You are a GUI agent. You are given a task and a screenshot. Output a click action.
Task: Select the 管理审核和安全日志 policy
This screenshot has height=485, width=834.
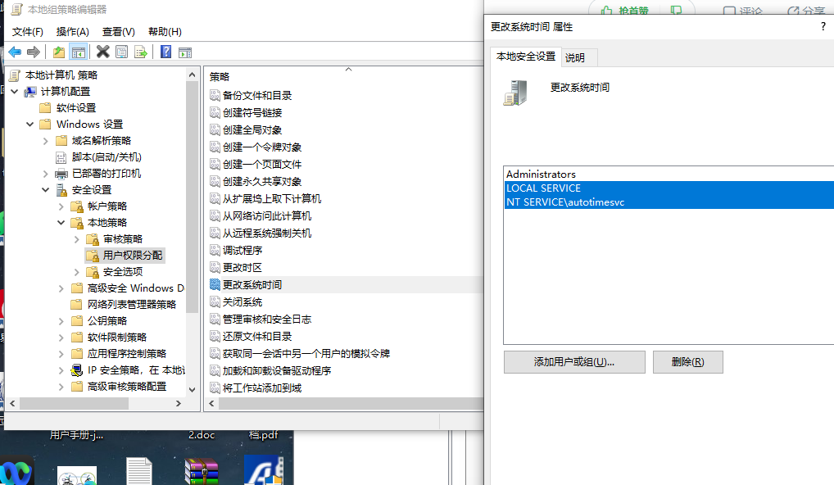267,319
